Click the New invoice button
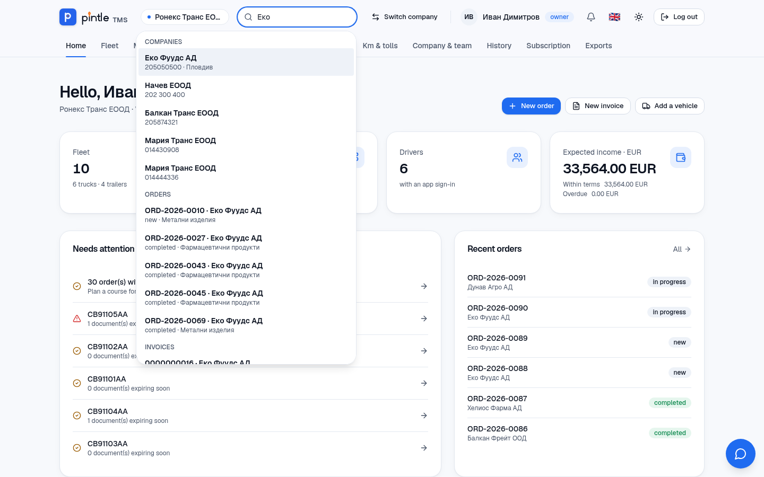 tap(598, 106)
